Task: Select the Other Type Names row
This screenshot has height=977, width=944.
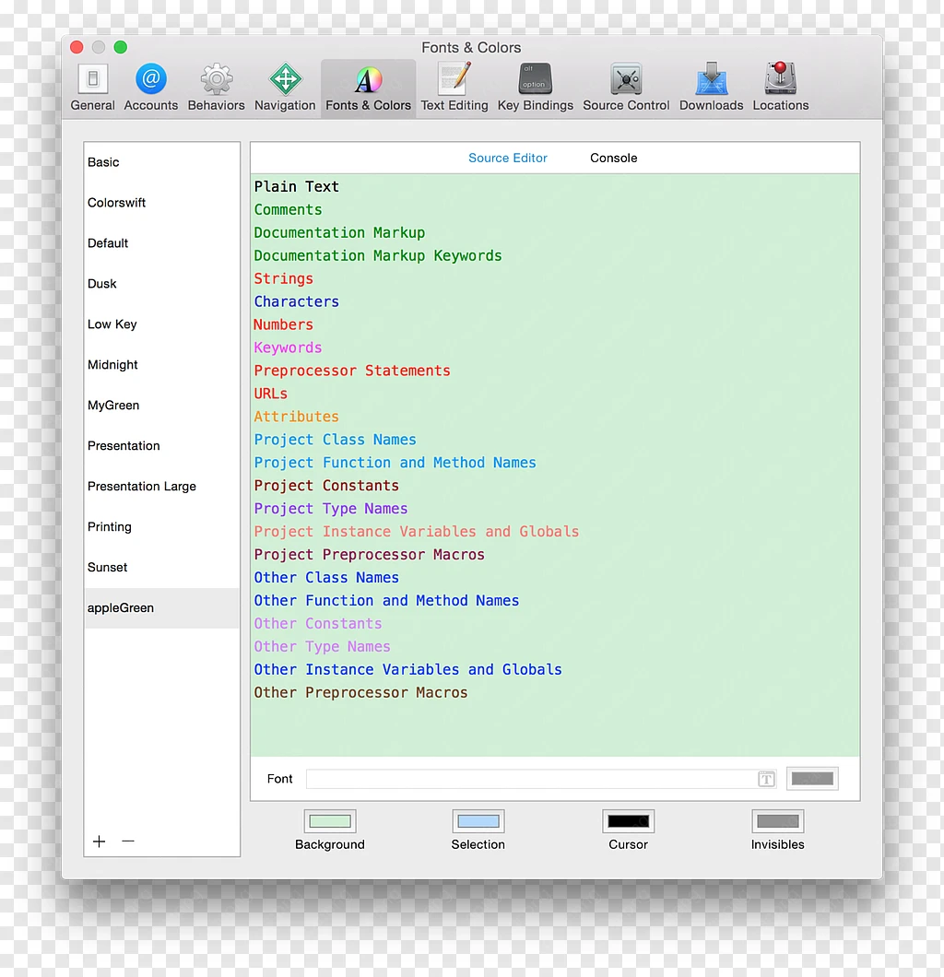Action: click(555, 647)
